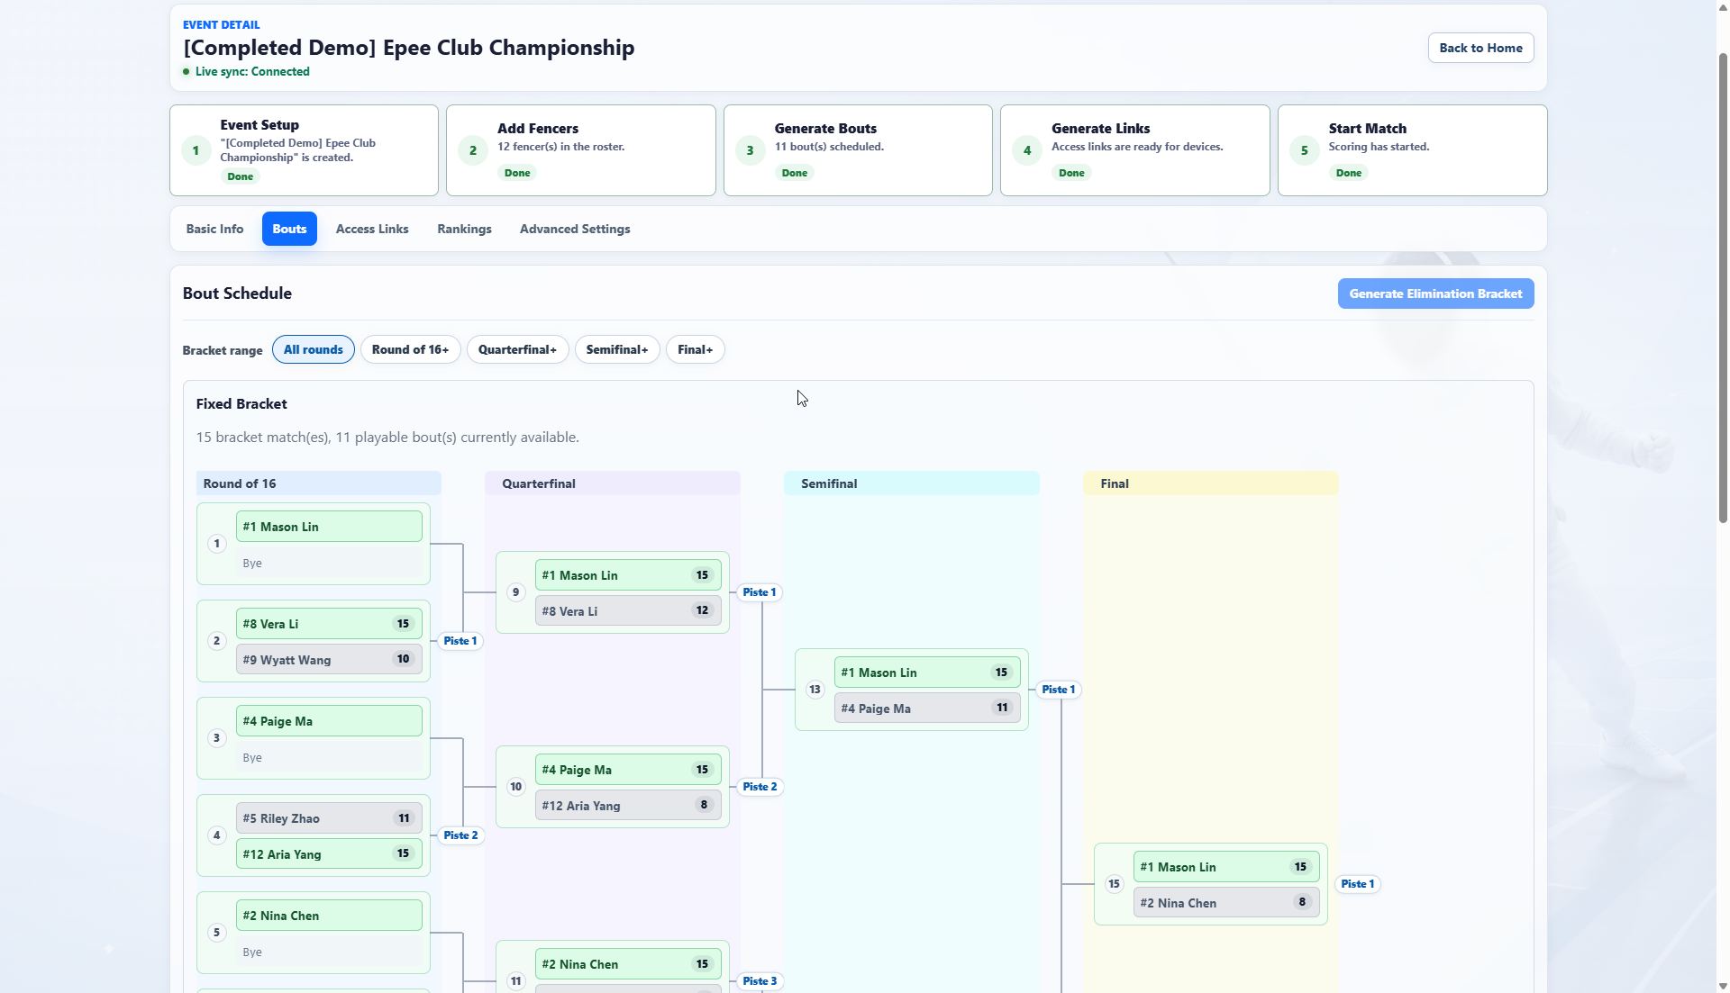This screenshot has height=993, width=1730.
Task: Click bout number 3 badge
Action: (216, 738)
